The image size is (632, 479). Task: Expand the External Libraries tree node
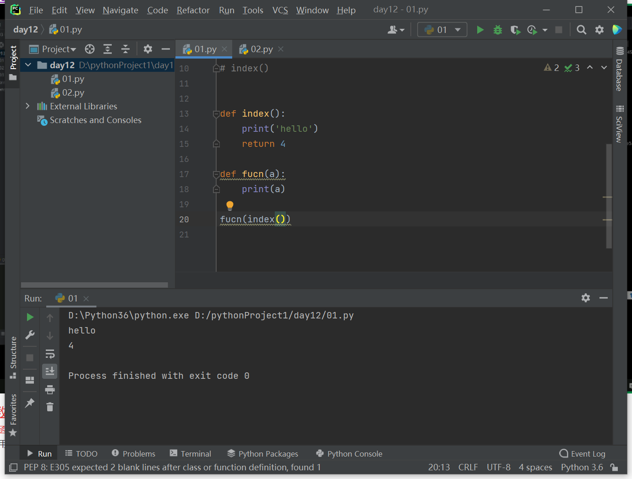28,106
